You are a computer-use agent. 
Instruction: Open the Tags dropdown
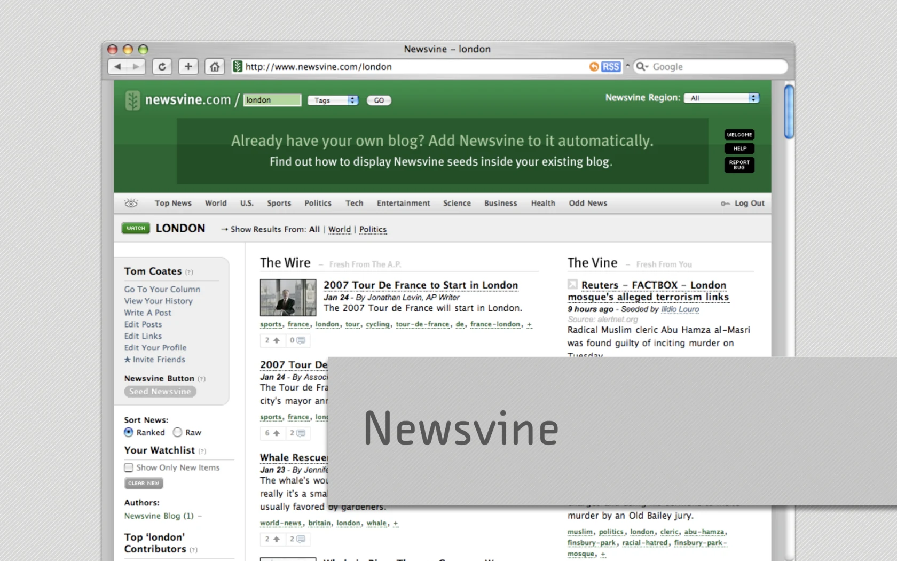tap(333, 100)
